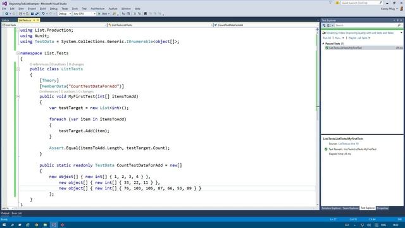Switch to the Properties tab
This screenshot has width=405, height=228.
tap(382, 208)
